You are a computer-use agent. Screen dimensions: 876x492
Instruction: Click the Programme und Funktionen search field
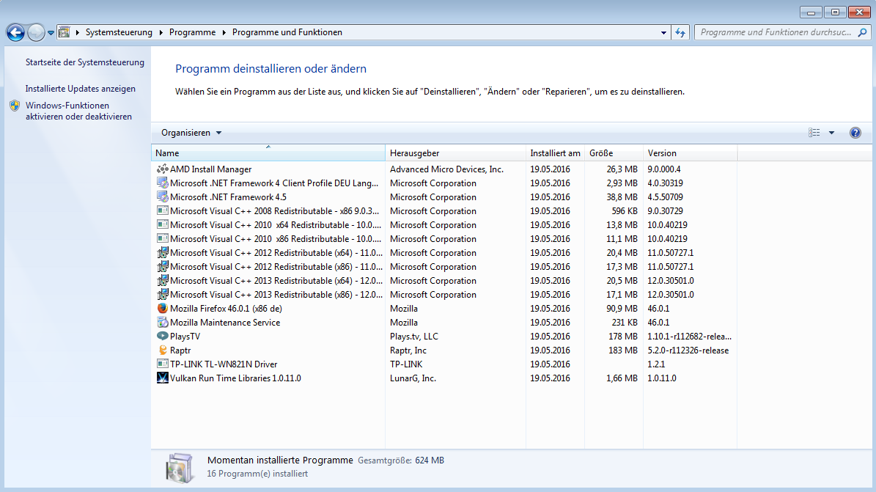click(x=776, y=32)
